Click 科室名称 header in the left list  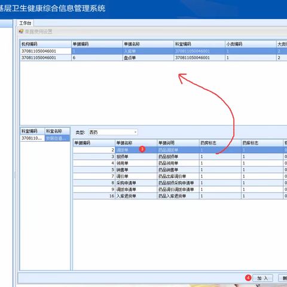[57, 131]
